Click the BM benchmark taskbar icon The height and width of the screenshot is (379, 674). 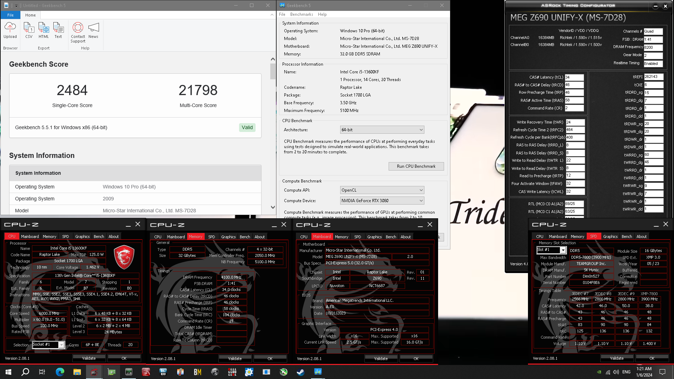click(198, 372)
